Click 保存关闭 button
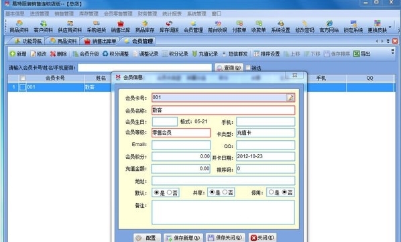The width and height of the screenshot is (401, 242). [225, 238]
